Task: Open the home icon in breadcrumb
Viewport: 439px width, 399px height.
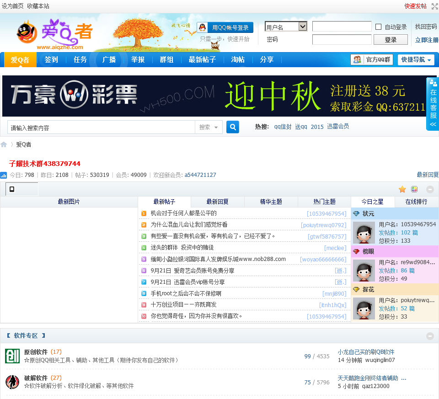Action: [4, 144]
